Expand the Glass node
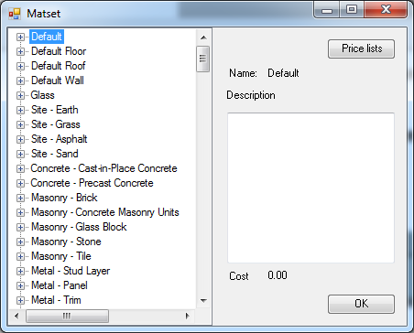 20,95
